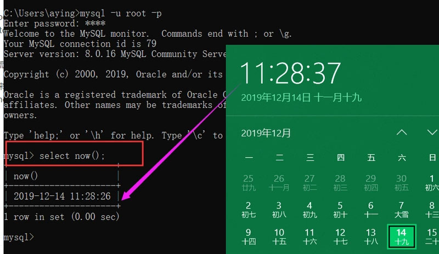
Task: Click the 'affiliates. Other names' line
Action: point(115,105)
